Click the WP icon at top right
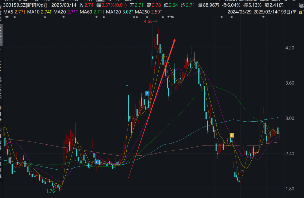This screenshot has width=304, height=198. (x=301, y=5)
